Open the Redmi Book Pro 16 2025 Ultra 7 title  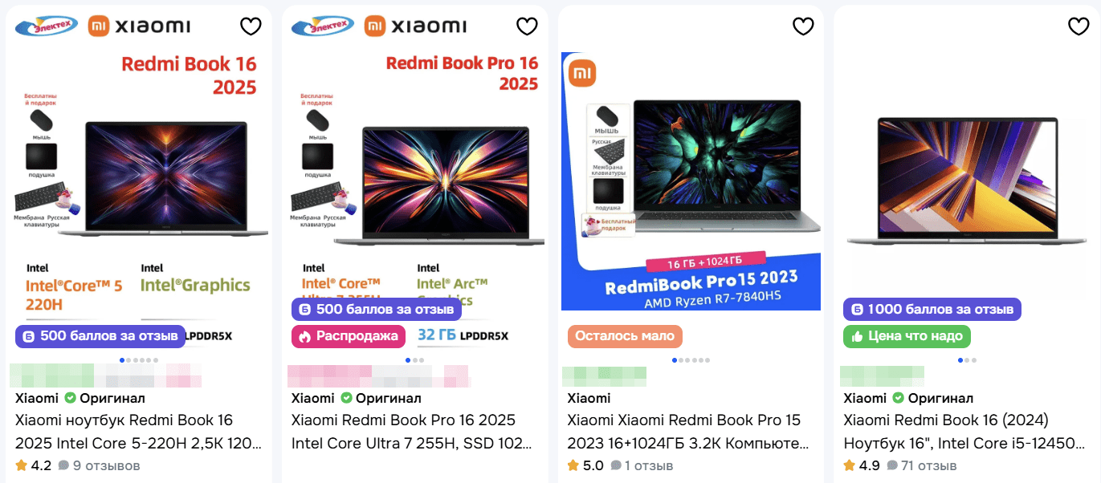click(x=411, y=431)
